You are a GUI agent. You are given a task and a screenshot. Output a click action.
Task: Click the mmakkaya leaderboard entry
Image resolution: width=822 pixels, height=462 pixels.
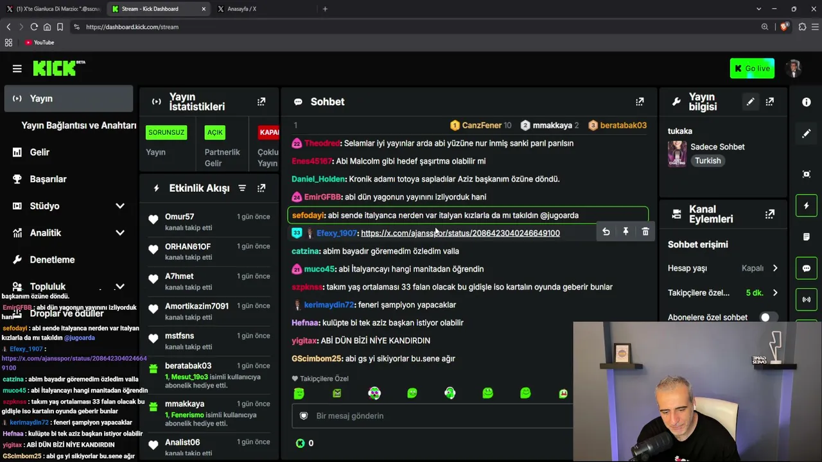tap(550, 125)
